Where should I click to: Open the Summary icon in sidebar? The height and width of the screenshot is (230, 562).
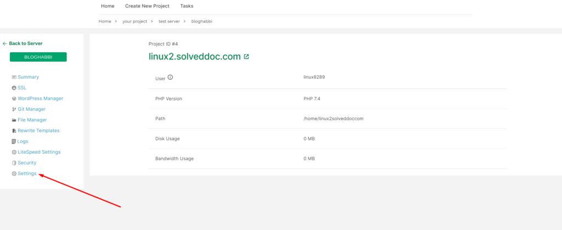point(14,77)
